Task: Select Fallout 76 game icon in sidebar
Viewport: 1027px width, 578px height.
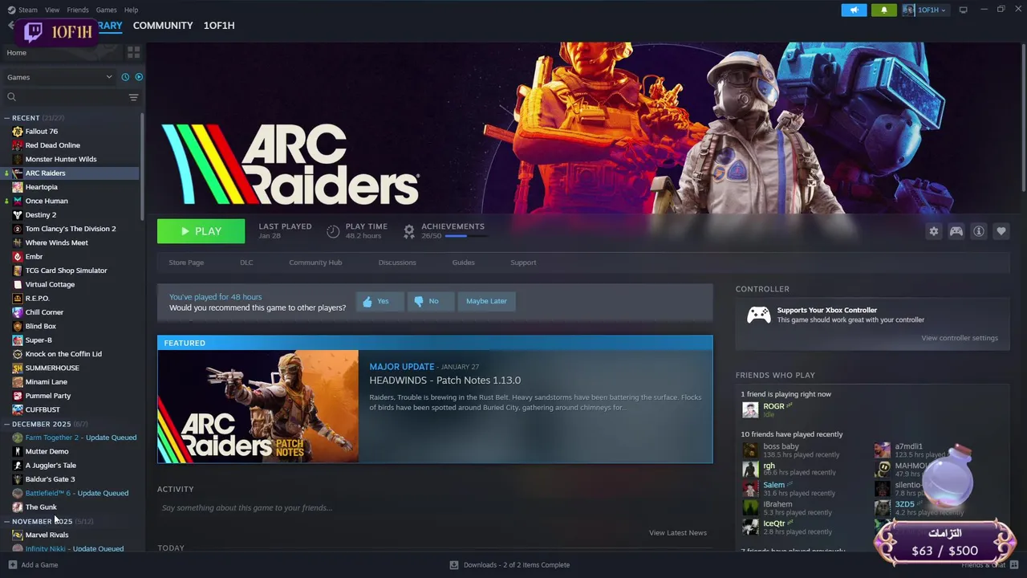Action: coord(18,132)
